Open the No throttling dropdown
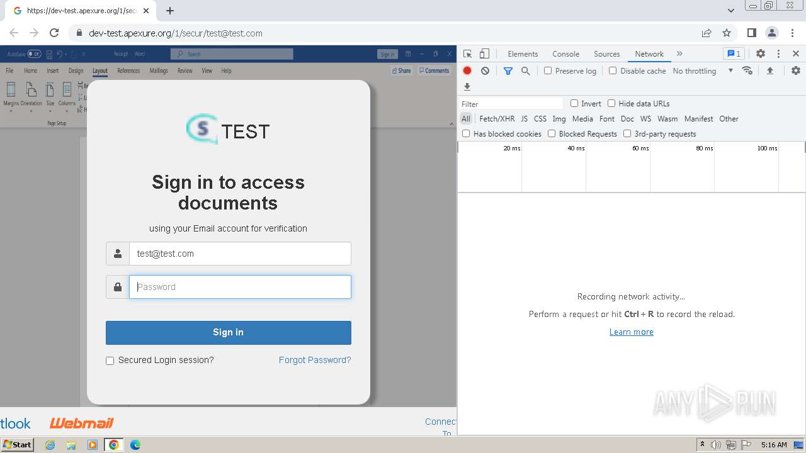This screenshot has width=806, height=453. tap(703, 70)
